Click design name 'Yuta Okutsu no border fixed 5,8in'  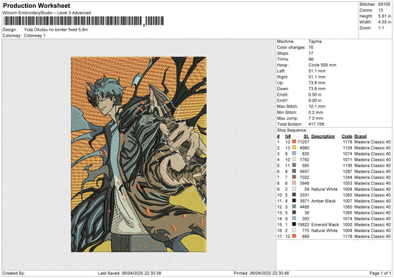pos(56,30)
